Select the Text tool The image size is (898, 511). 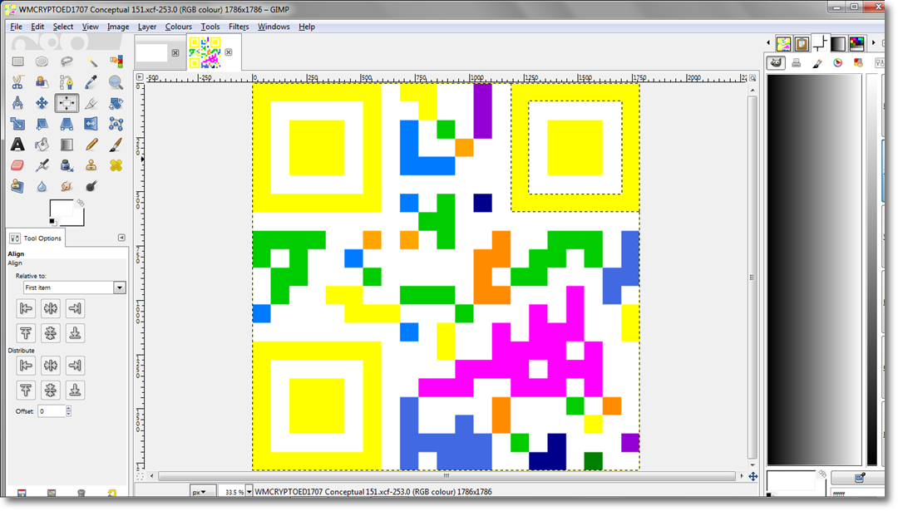point(17,145)
